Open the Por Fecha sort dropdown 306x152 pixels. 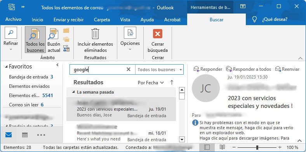(x=151, y=83)
